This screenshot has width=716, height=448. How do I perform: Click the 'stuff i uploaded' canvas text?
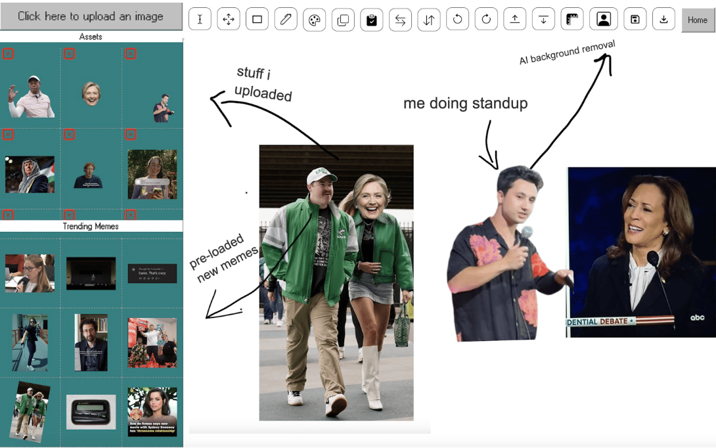click(263, 83)
